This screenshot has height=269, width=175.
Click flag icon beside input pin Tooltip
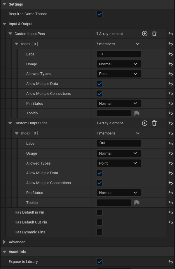(136, 113)
